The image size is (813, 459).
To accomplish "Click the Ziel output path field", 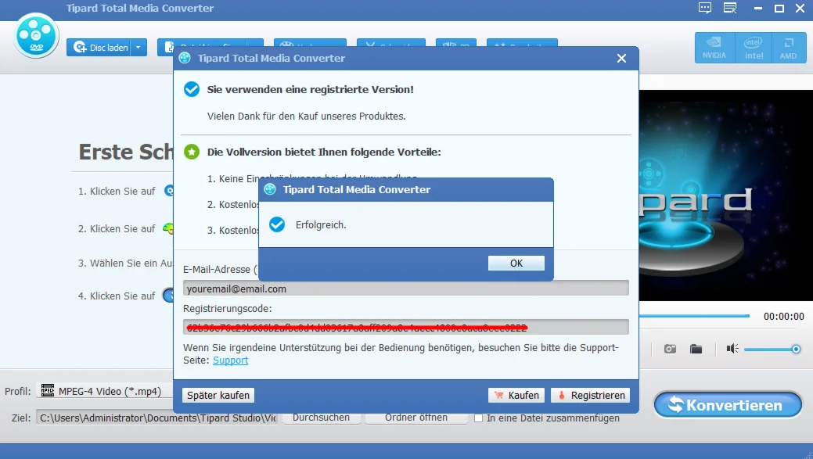I will click(x=156, y=418).
